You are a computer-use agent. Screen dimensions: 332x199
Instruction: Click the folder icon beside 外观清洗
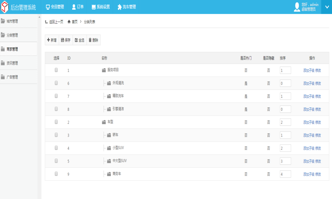coord(109,83)
